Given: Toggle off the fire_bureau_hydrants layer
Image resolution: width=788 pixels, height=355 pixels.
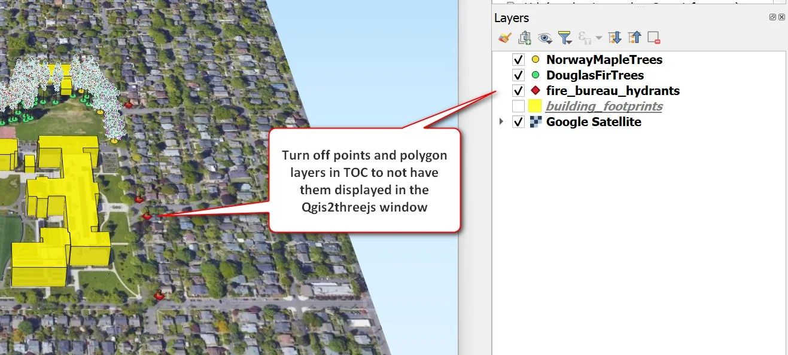Looking at the screenshot, I should click(x=519, y=91).
